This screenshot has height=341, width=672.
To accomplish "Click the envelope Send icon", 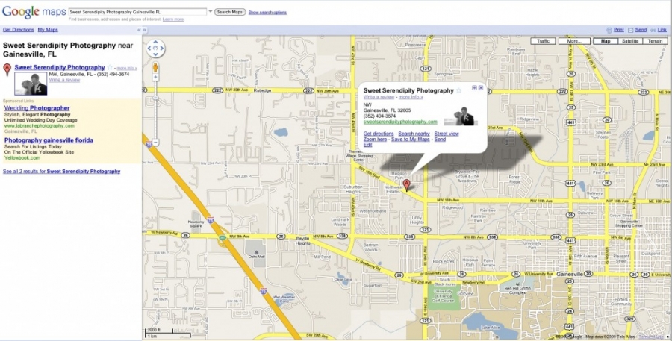I will (630, 30).
